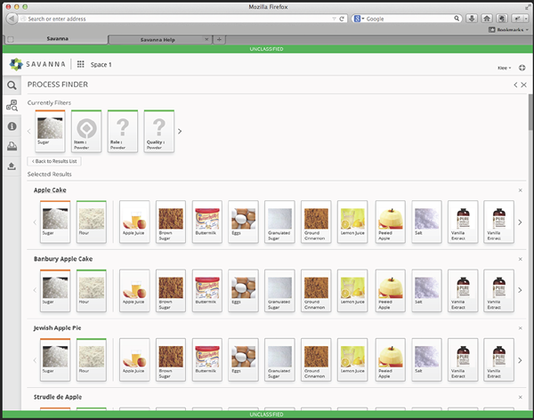Select Granulated Sugar in Jewish Apple Pie
Image resolution: width=534 pixels, height=420 pixels.
(279, 359)
